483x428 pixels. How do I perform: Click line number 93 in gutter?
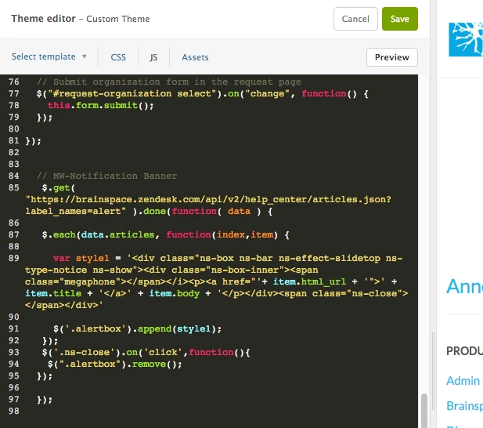pyautogui.click(x=14, y=352)
